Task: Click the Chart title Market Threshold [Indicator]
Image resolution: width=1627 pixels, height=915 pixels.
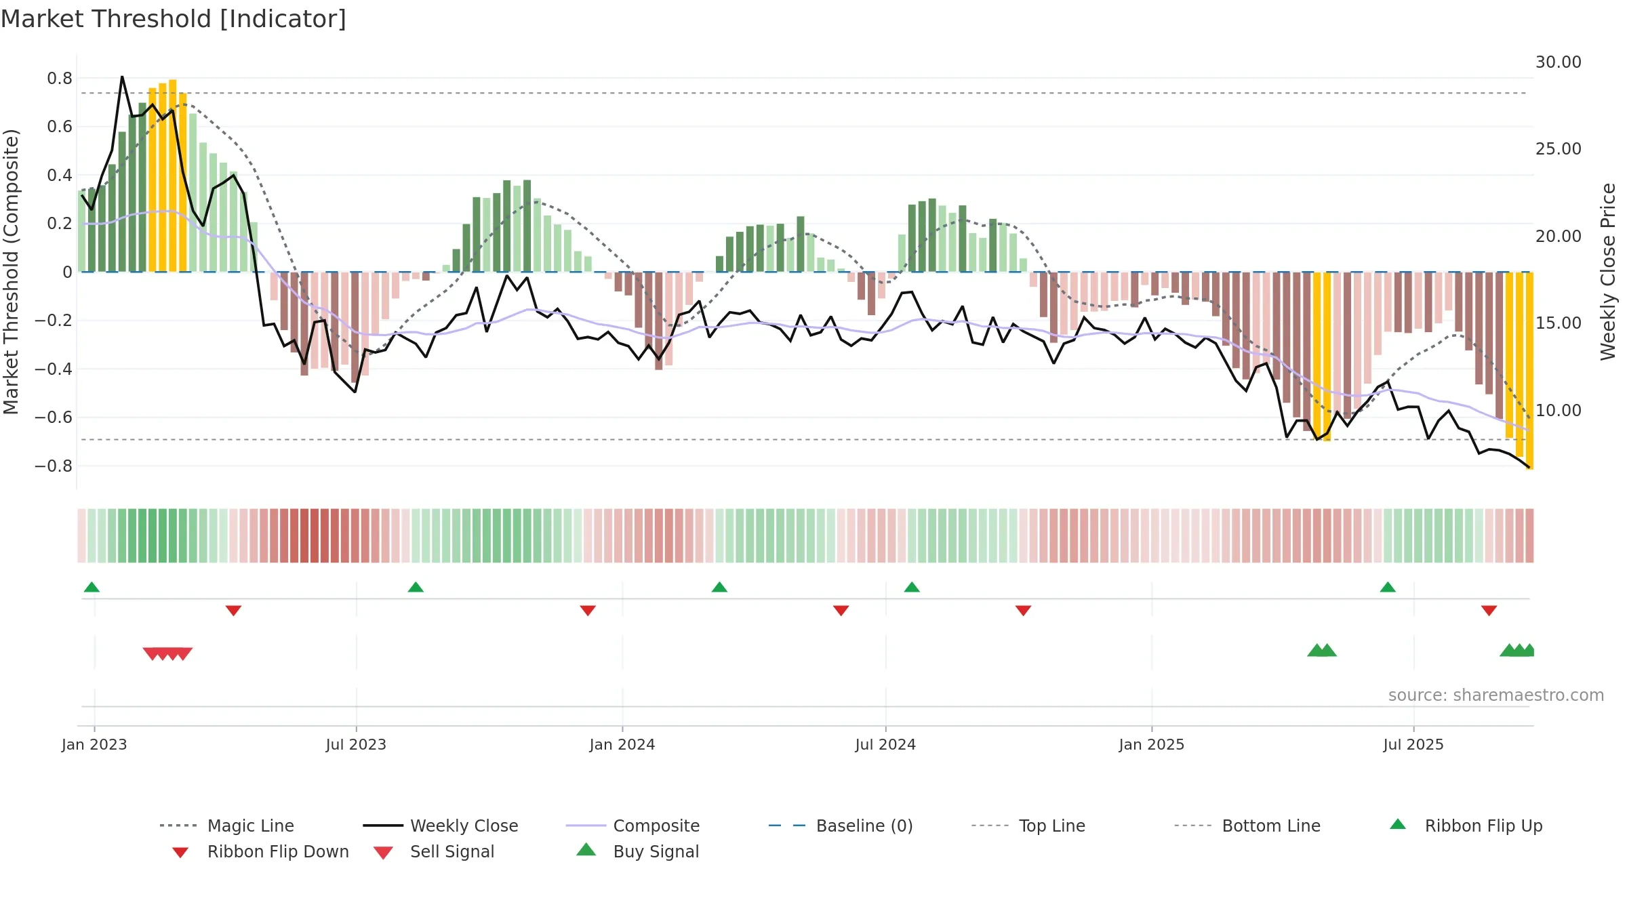Action: 174,19
